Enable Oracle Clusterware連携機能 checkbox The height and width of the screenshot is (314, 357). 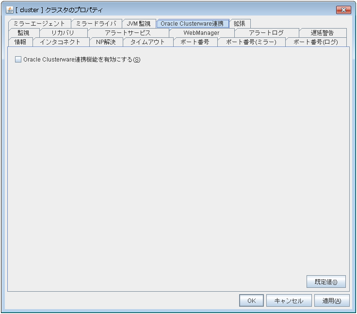coord(18,59)
